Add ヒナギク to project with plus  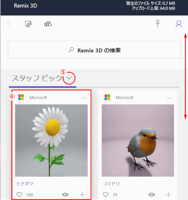coord(82,195)
